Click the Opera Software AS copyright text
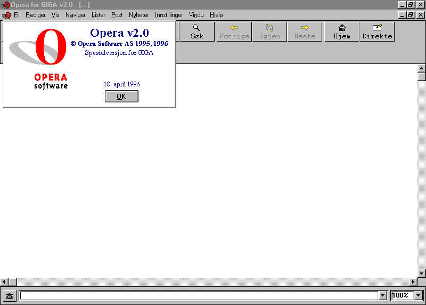Screen dimensions: 426x305 tap(119, 44)
